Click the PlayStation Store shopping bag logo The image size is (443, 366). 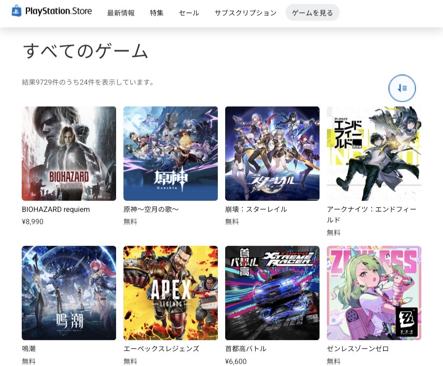[x=16, y=11]
